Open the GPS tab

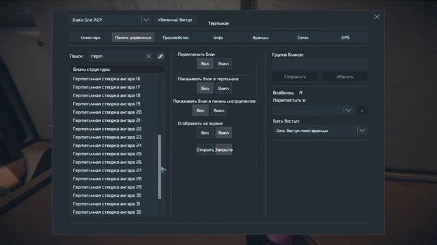[x=346, y=37]
